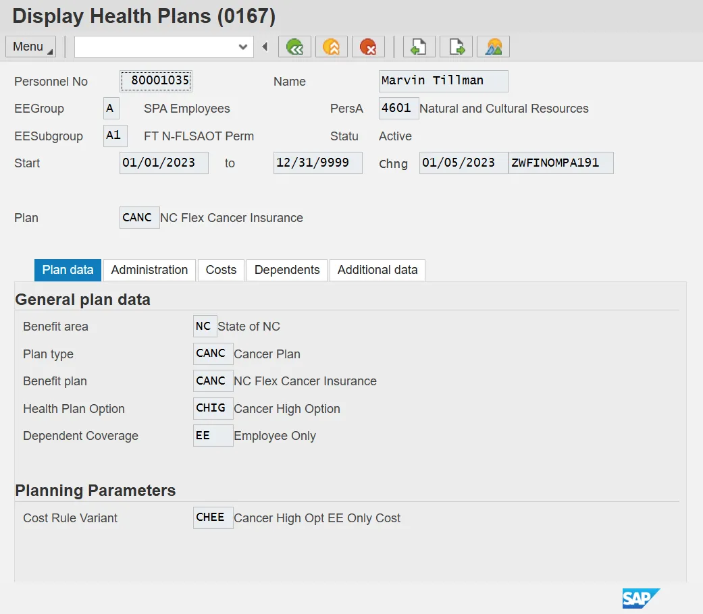This screenshot has height=614, width=703.
Task: Click the Next record icon
Action: click(456, 47)
